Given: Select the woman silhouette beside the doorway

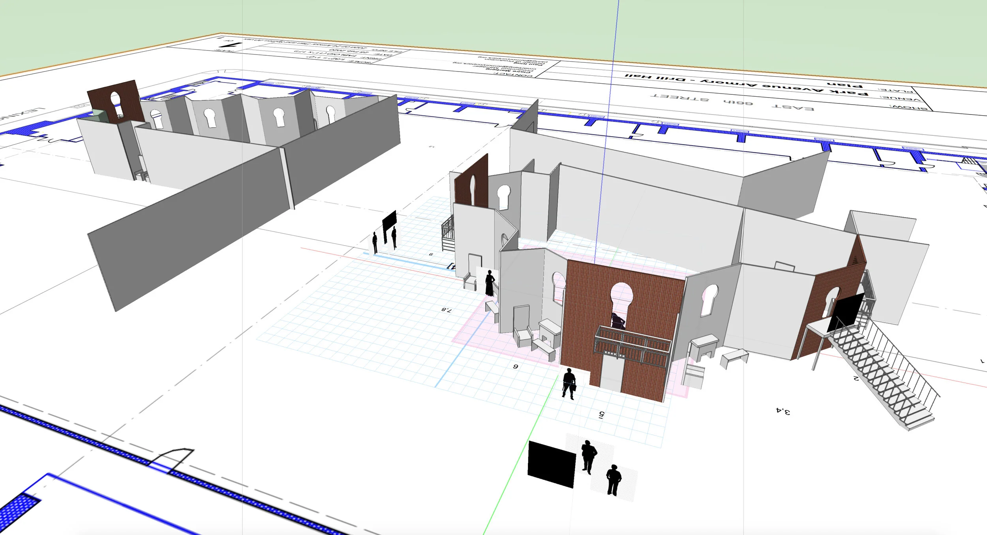Looking at the screenshot, I should [490, 283].
